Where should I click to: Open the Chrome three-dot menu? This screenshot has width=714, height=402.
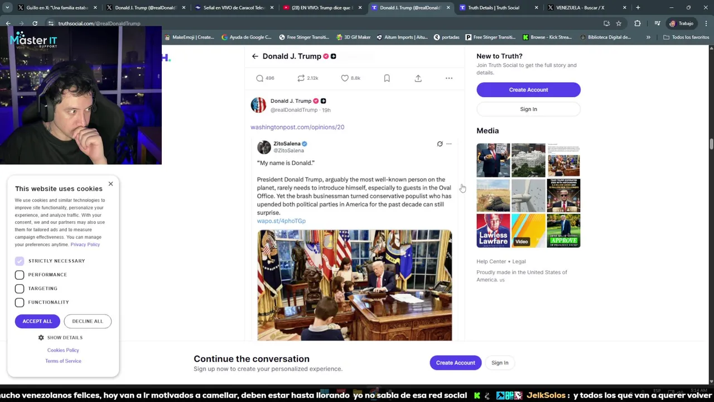[x=706, y=23]
